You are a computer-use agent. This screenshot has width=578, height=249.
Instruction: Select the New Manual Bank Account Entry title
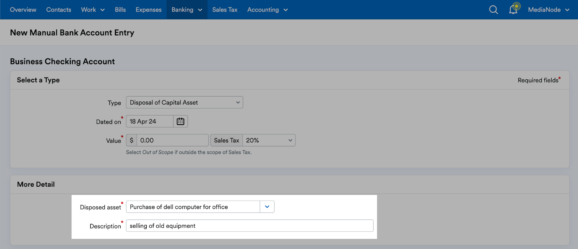[x=72, y=33]
